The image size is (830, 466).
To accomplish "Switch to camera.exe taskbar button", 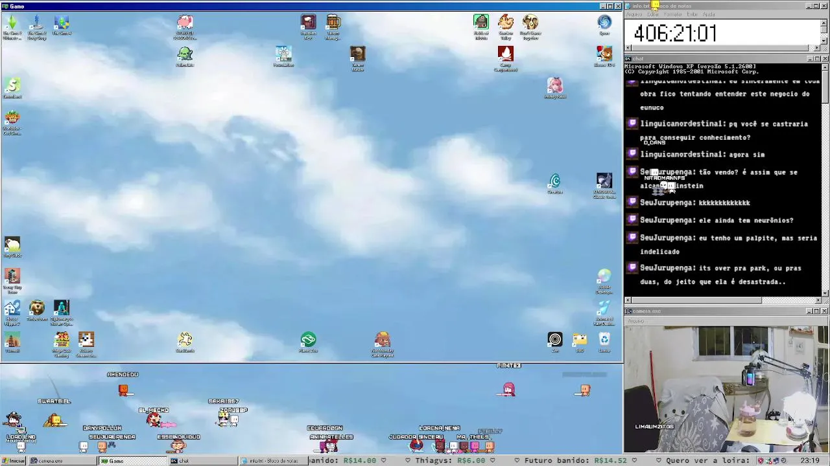I will (63, 461).
